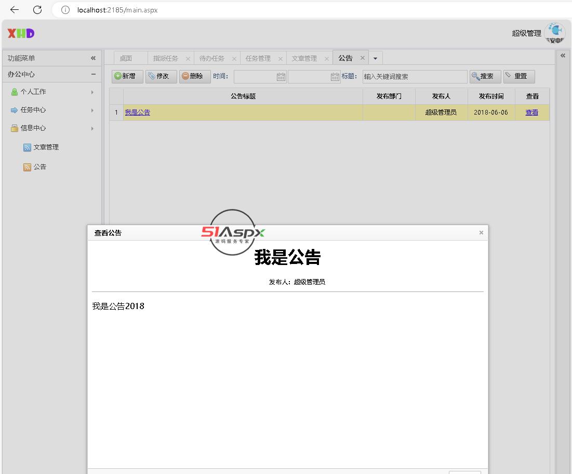
Task: Go back using browser back arrow
Action: 15,10
